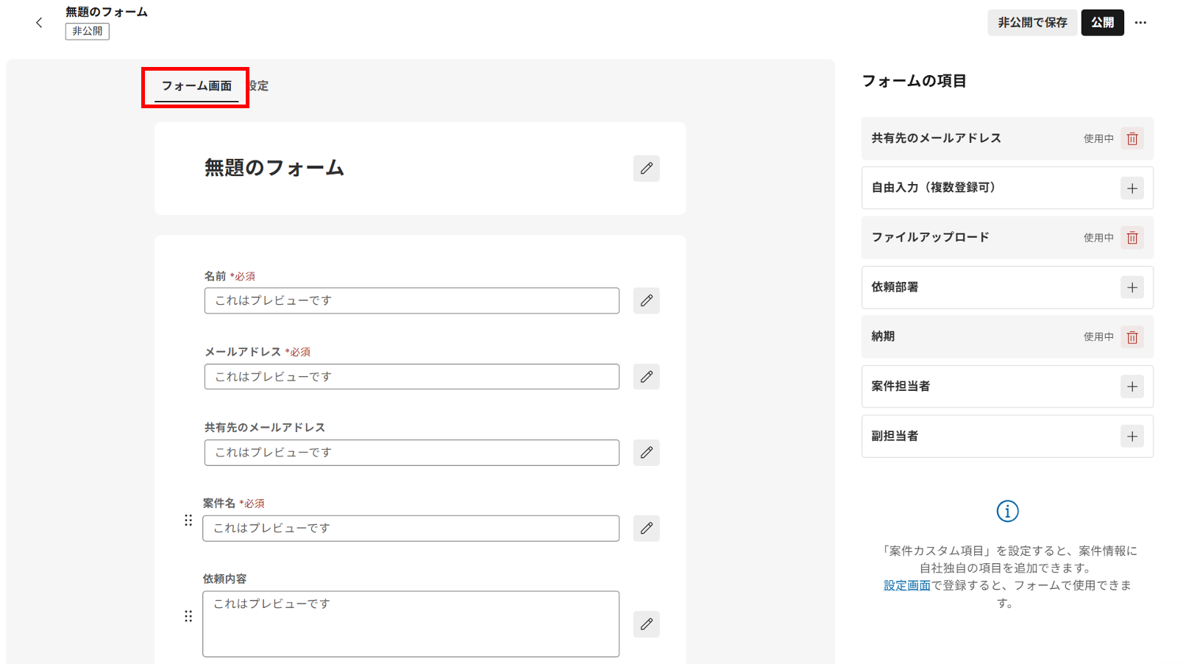Click the 公開 button

[1102, 23]
